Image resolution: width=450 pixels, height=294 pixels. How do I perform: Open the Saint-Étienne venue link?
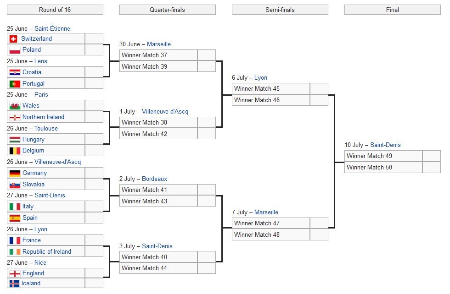(x=52, y=29)
